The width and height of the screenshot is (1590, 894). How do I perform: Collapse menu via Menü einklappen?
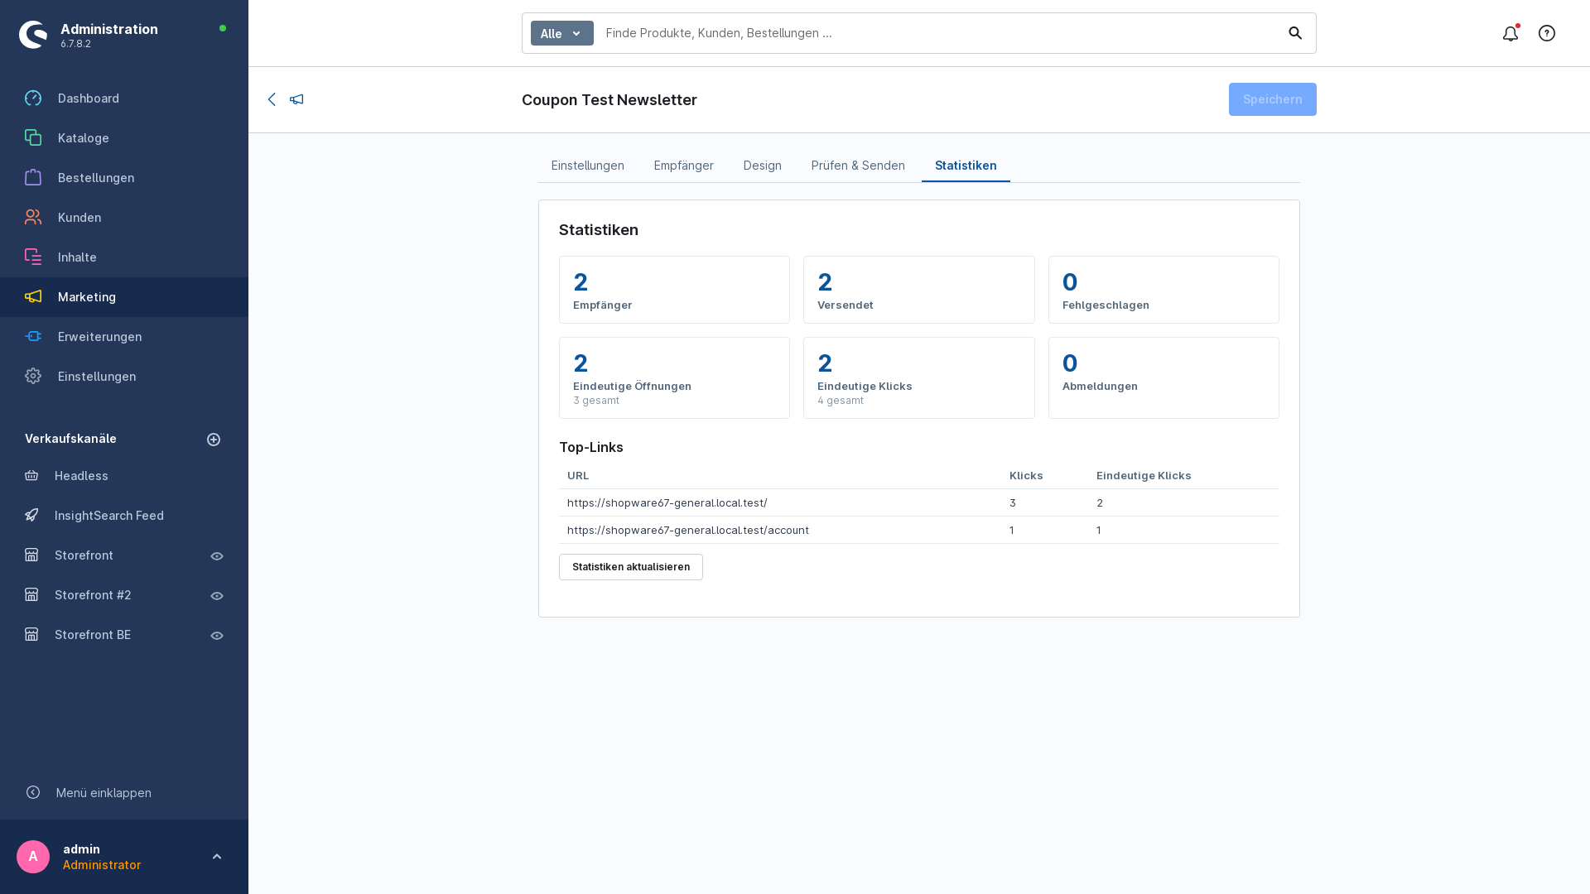click(x=104, y=793)
